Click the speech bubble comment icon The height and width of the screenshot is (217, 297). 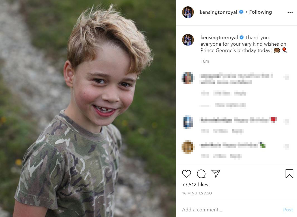tap(201, 174)
